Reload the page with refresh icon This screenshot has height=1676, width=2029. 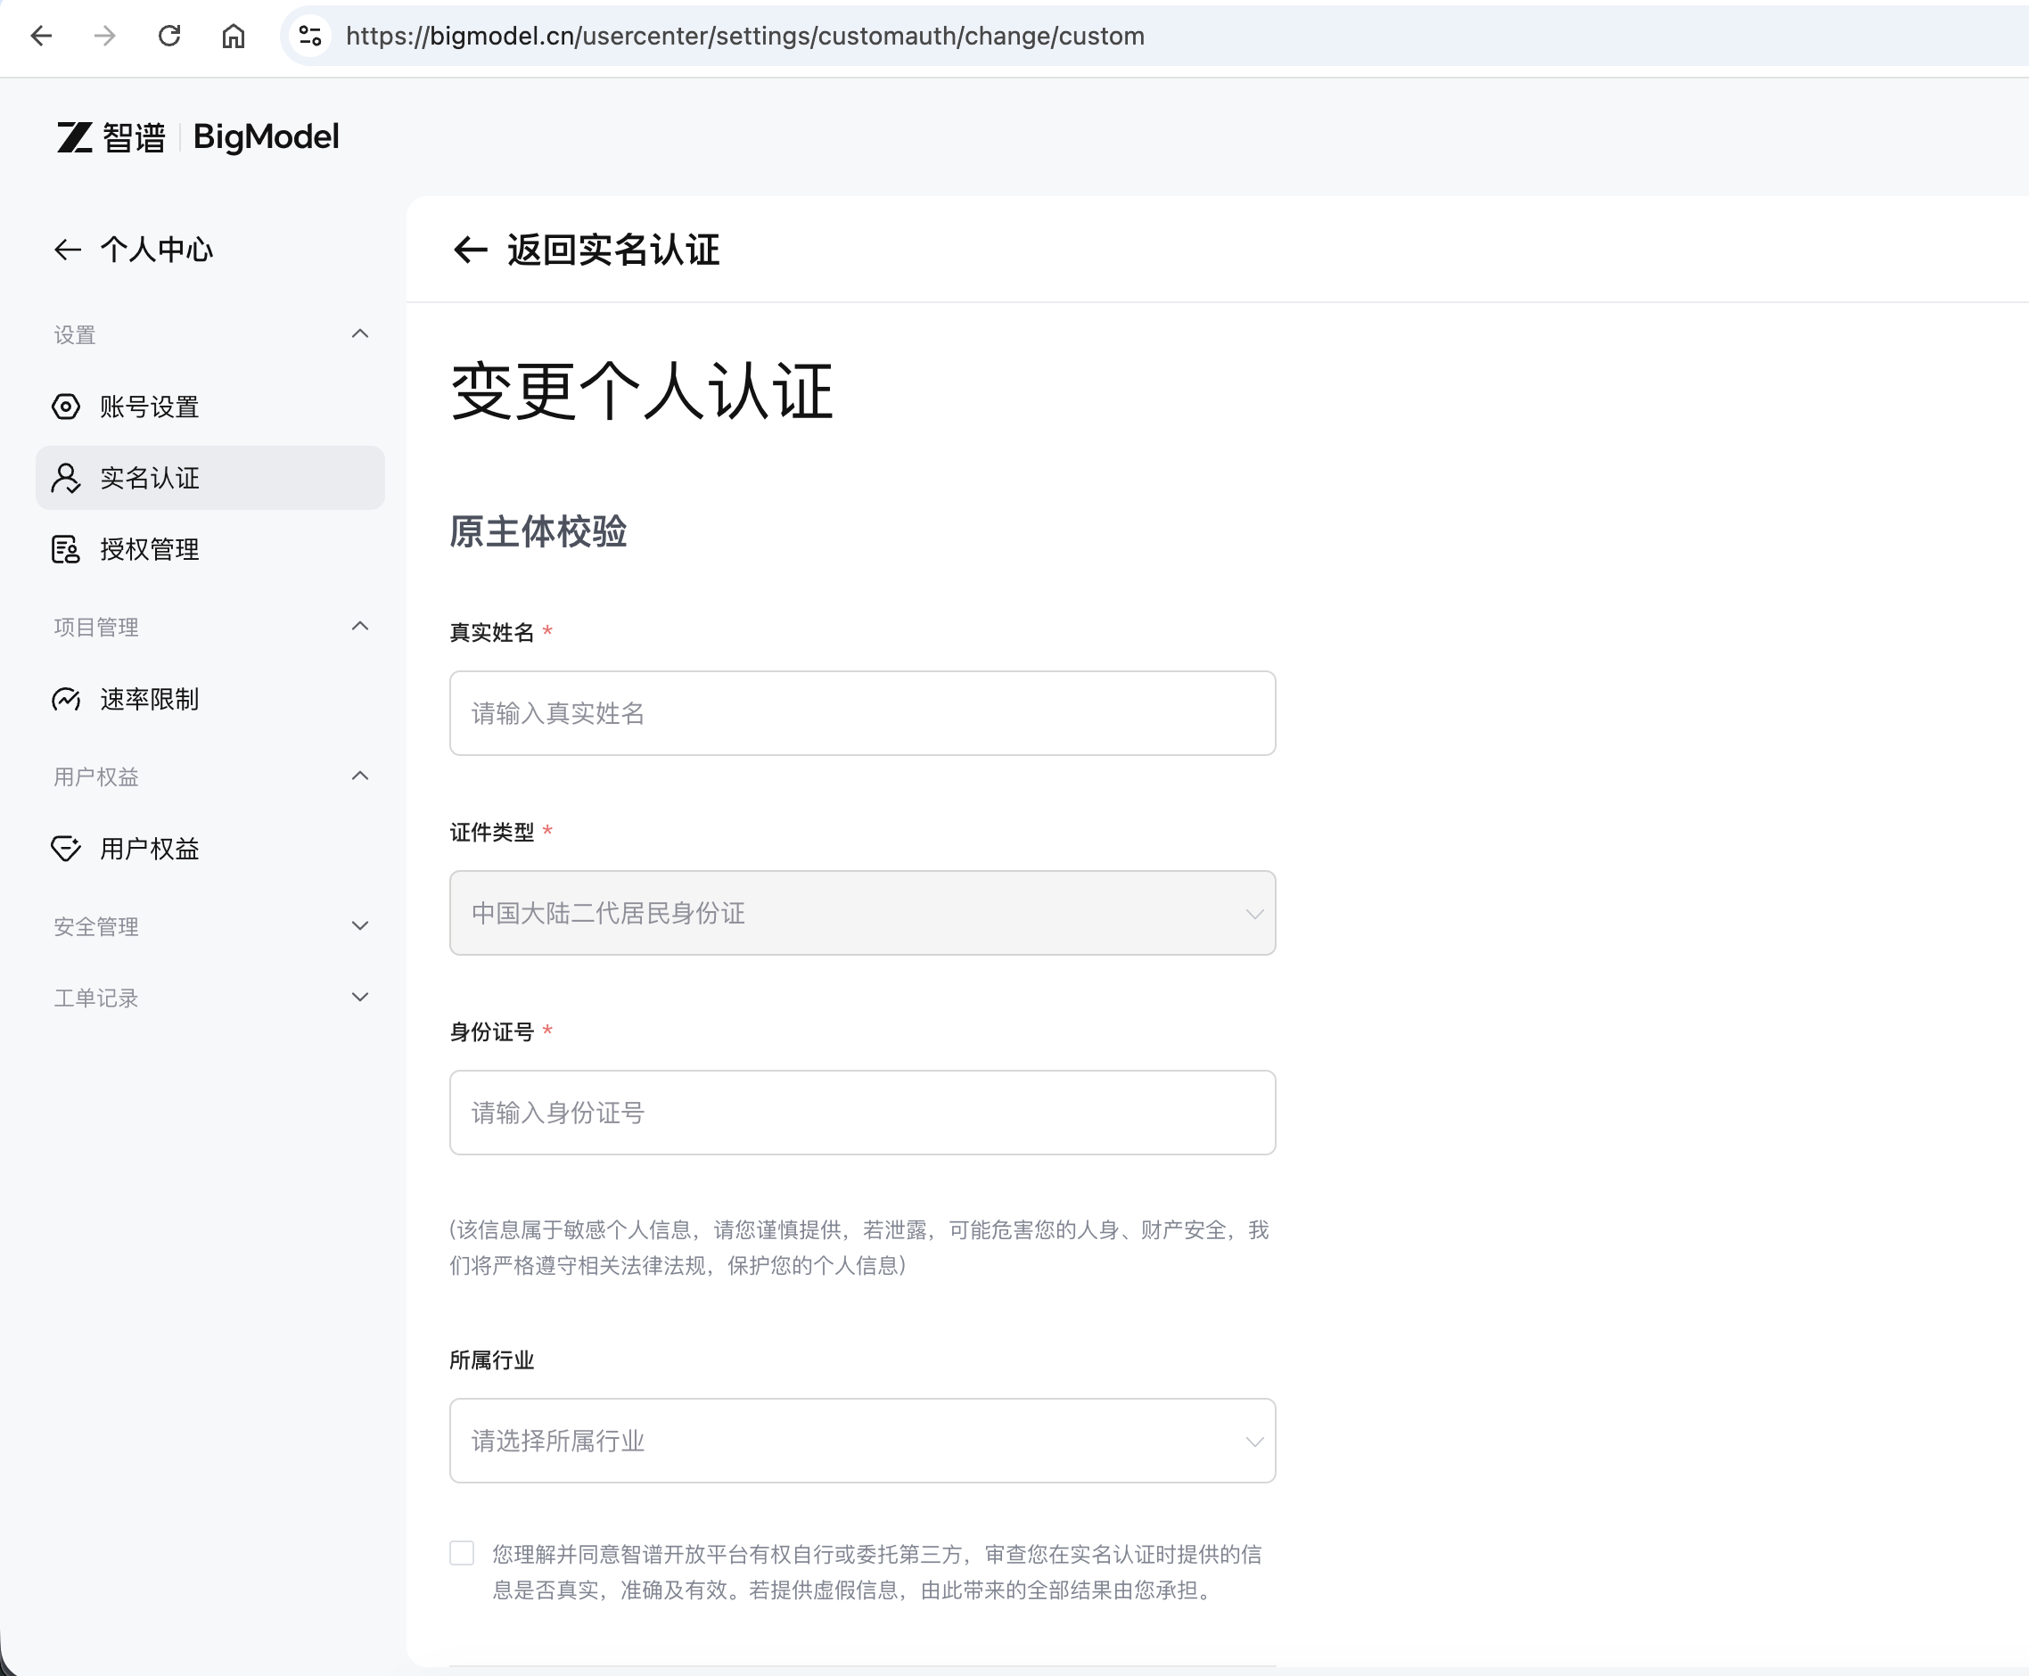pos(170,36)
